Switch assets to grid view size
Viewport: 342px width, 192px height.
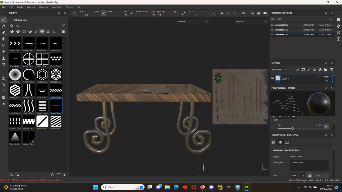63,31
